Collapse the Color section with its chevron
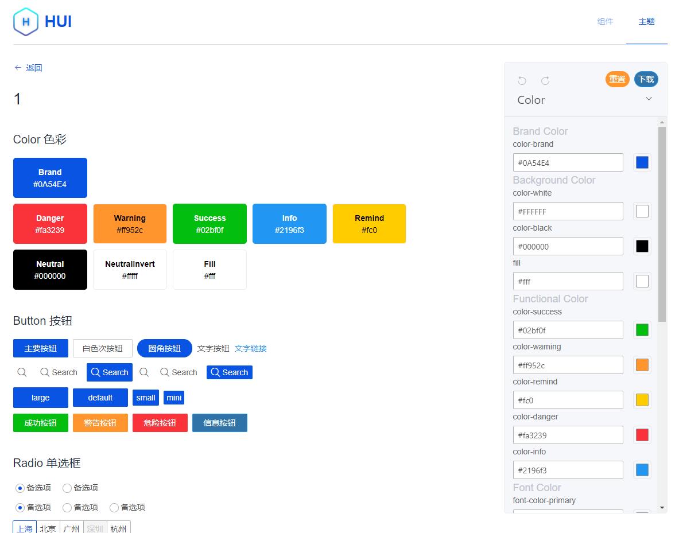679x533 pixels. pyautogui.click(x=649, y=99)
